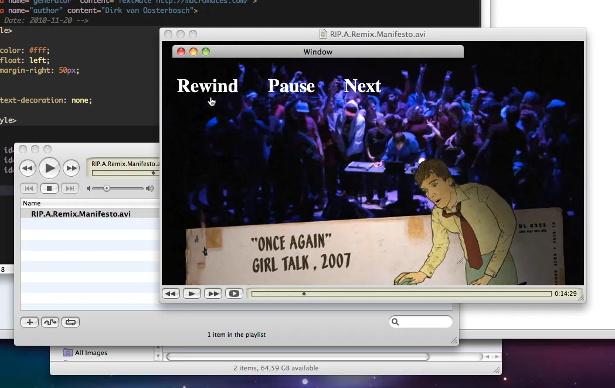The width and height of the screenshot is (615, 388).
Task: Click the RIP.A.Remix.Manifesto.avi title bar file icon
Action: pos(323,34)
